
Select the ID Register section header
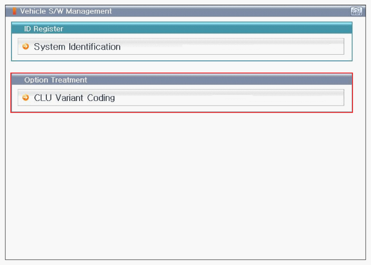coord(182,29)
